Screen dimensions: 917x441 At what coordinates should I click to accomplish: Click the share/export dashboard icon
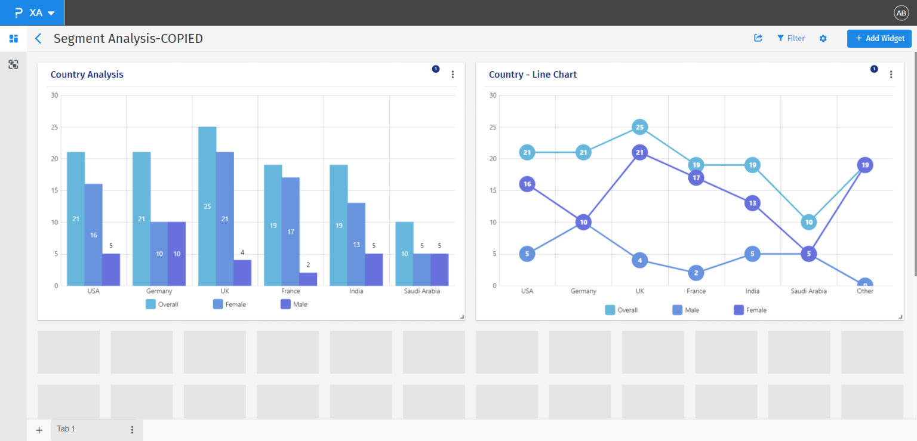pos(758,38)
